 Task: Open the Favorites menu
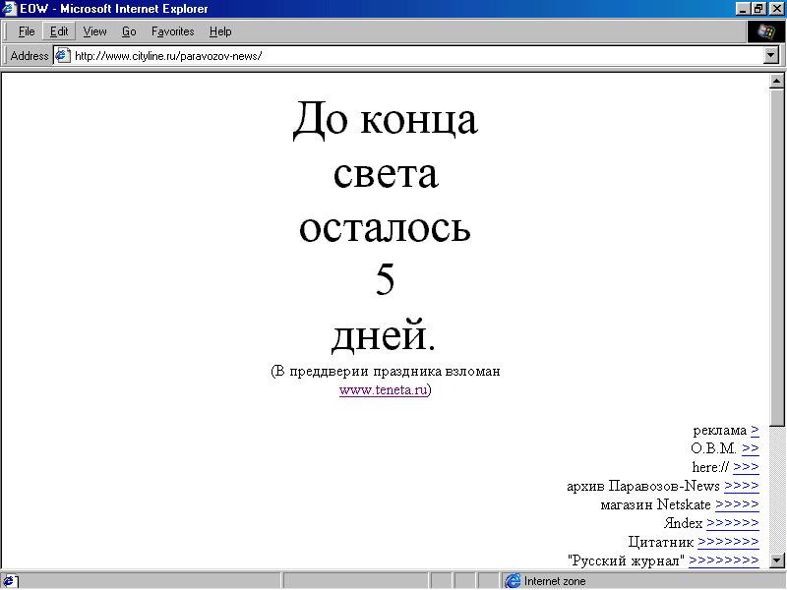click(x=173, y=31)
